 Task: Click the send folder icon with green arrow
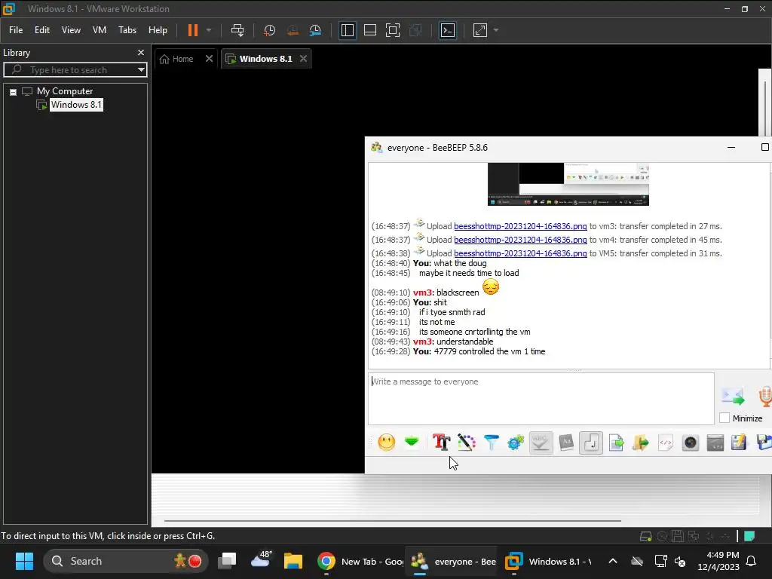pyautogui.click(x=641, y=442)
